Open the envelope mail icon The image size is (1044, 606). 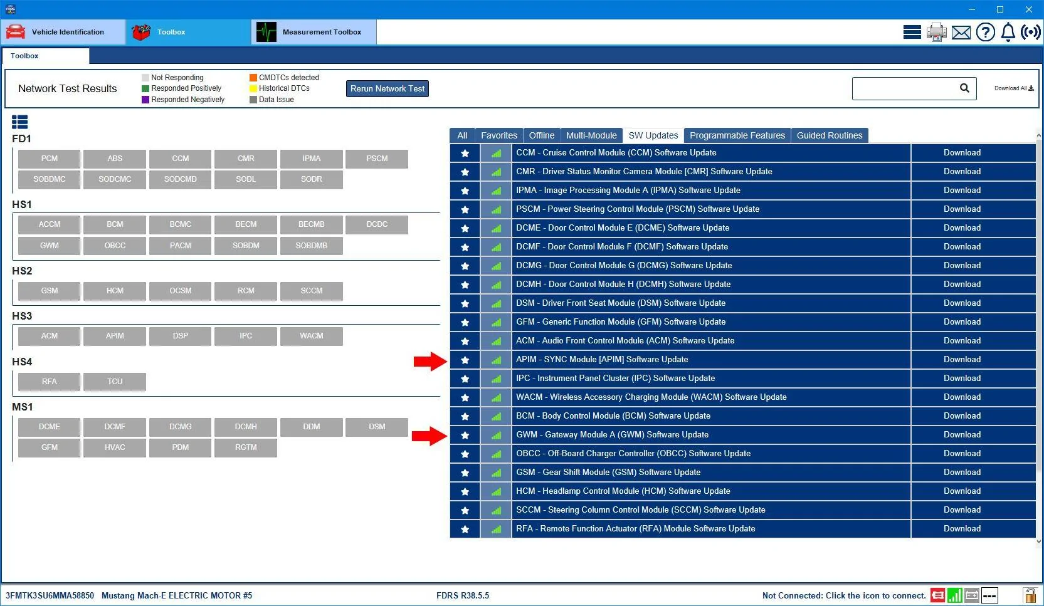(x=961, y=33)
